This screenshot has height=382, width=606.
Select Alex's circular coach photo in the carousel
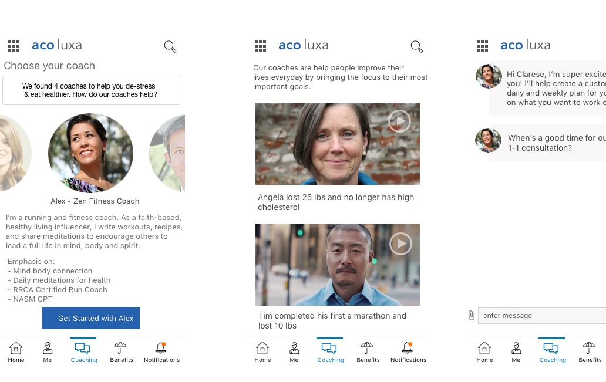pos(90,153)
